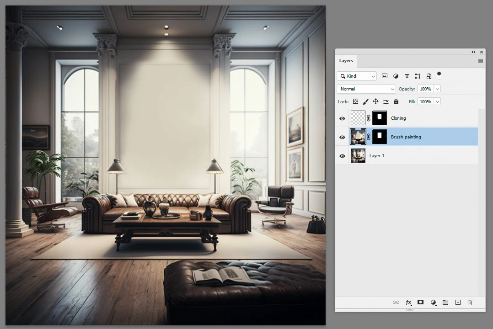
Task: Hide Layer 1 visibility eye
Action: [343, 156]
